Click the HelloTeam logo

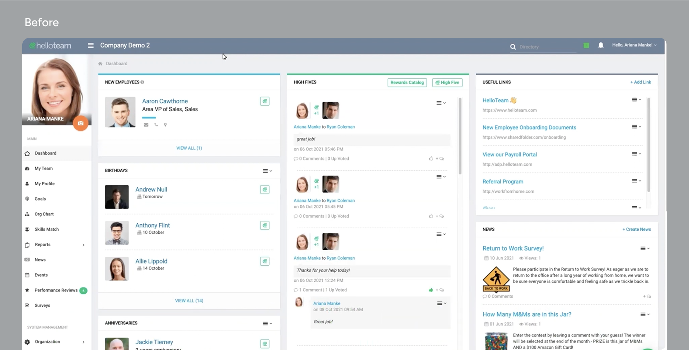50,46
